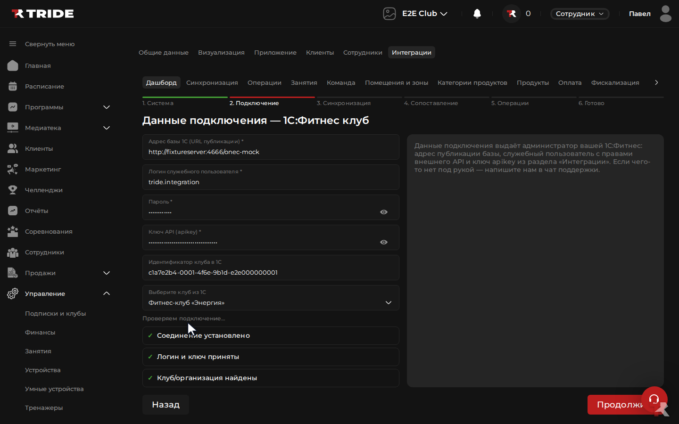The image size is (679, 424).
Task: Click the TRIDE logo
Action: coord(43,14)
